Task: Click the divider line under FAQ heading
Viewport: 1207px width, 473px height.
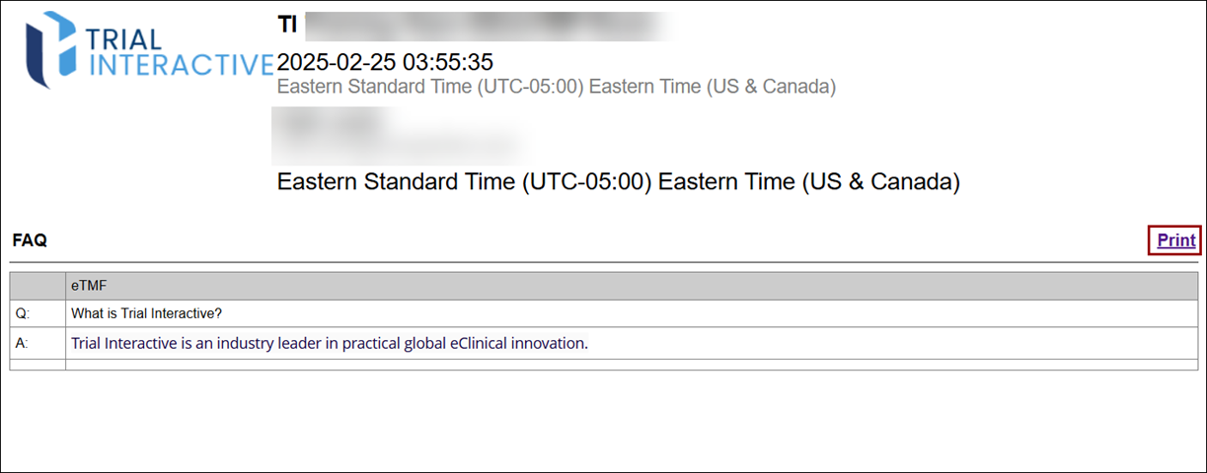Action: [603, 262]
